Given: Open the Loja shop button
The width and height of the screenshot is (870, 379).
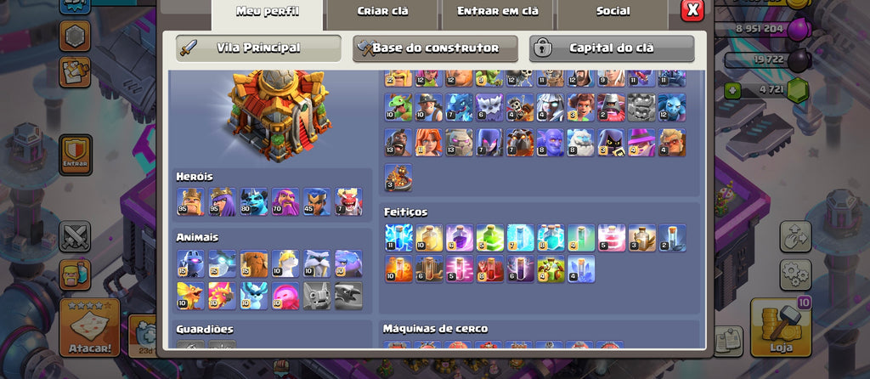Looking at the screenshot, I should tap(781, 327).
